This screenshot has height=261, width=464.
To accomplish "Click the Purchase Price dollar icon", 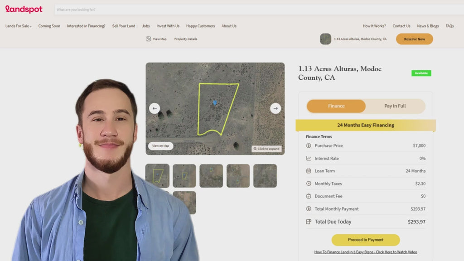I will coord(309,146).
